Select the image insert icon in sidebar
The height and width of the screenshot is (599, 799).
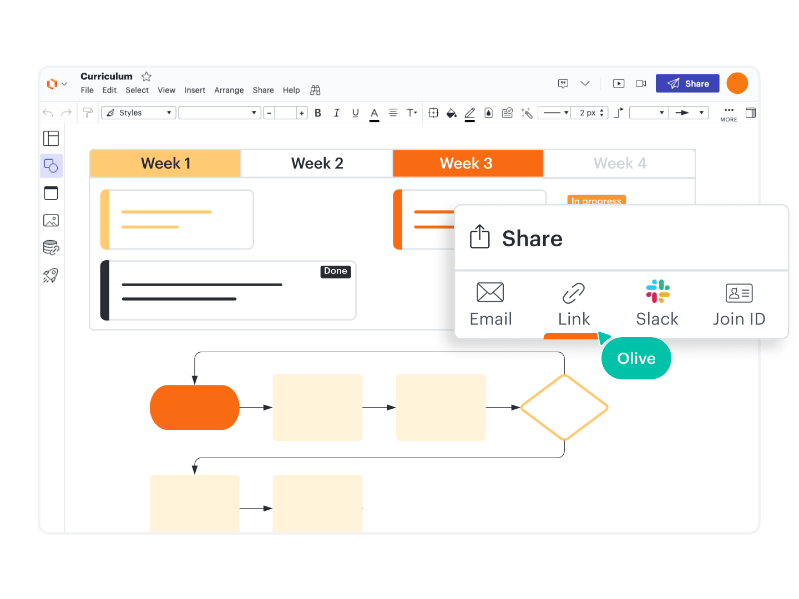point(51,220)
